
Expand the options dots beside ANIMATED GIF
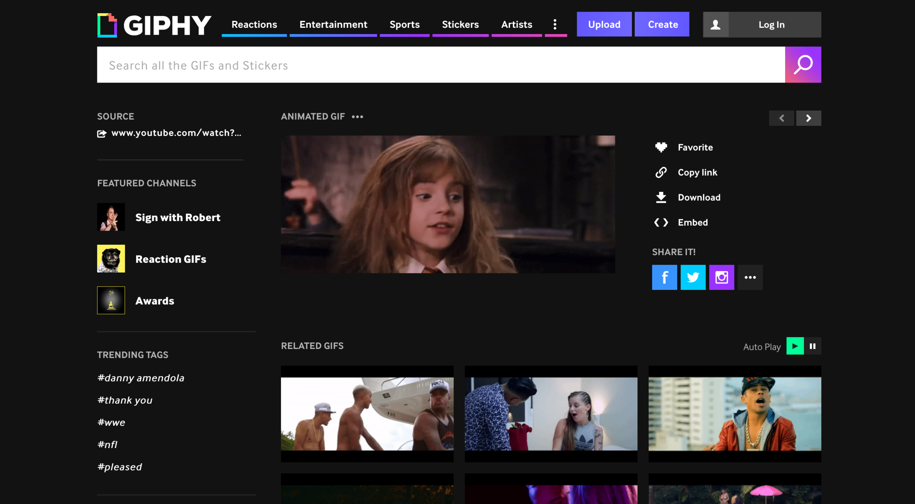[357, 117]
